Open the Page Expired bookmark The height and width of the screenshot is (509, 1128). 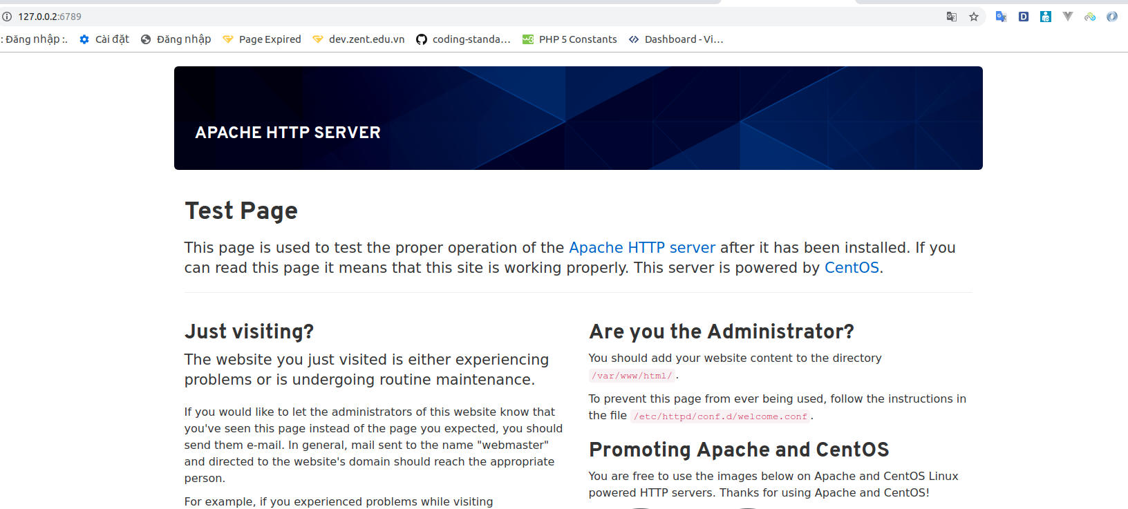262,39
